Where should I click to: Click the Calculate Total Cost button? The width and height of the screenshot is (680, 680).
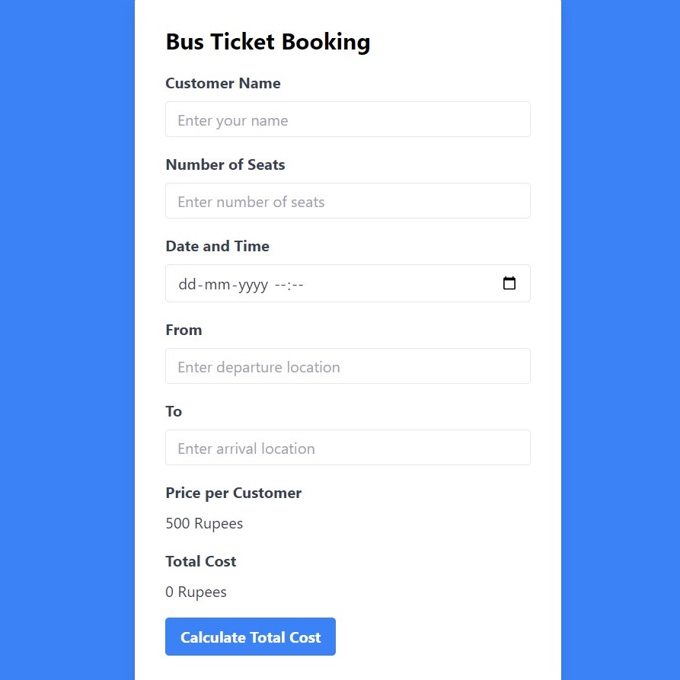click(251, 637)
